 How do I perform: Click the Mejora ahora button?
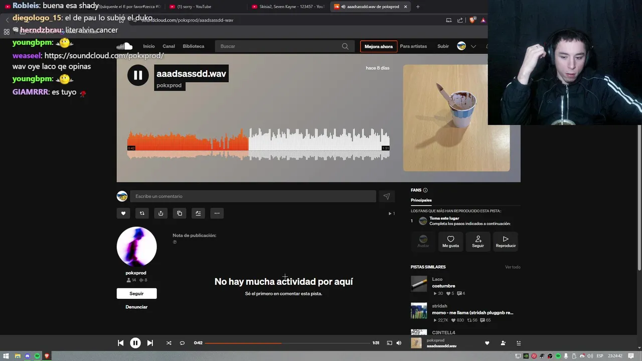379,47
